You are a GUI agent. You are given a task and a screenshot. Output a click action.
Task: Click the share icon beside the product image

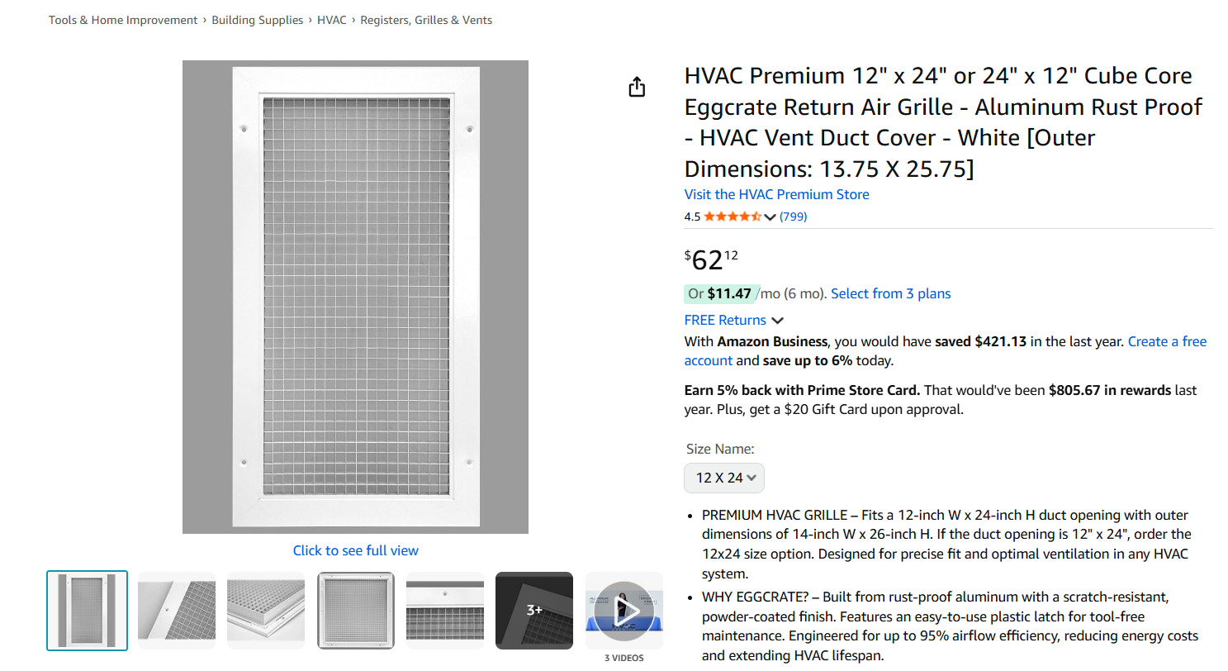[637, 87]
